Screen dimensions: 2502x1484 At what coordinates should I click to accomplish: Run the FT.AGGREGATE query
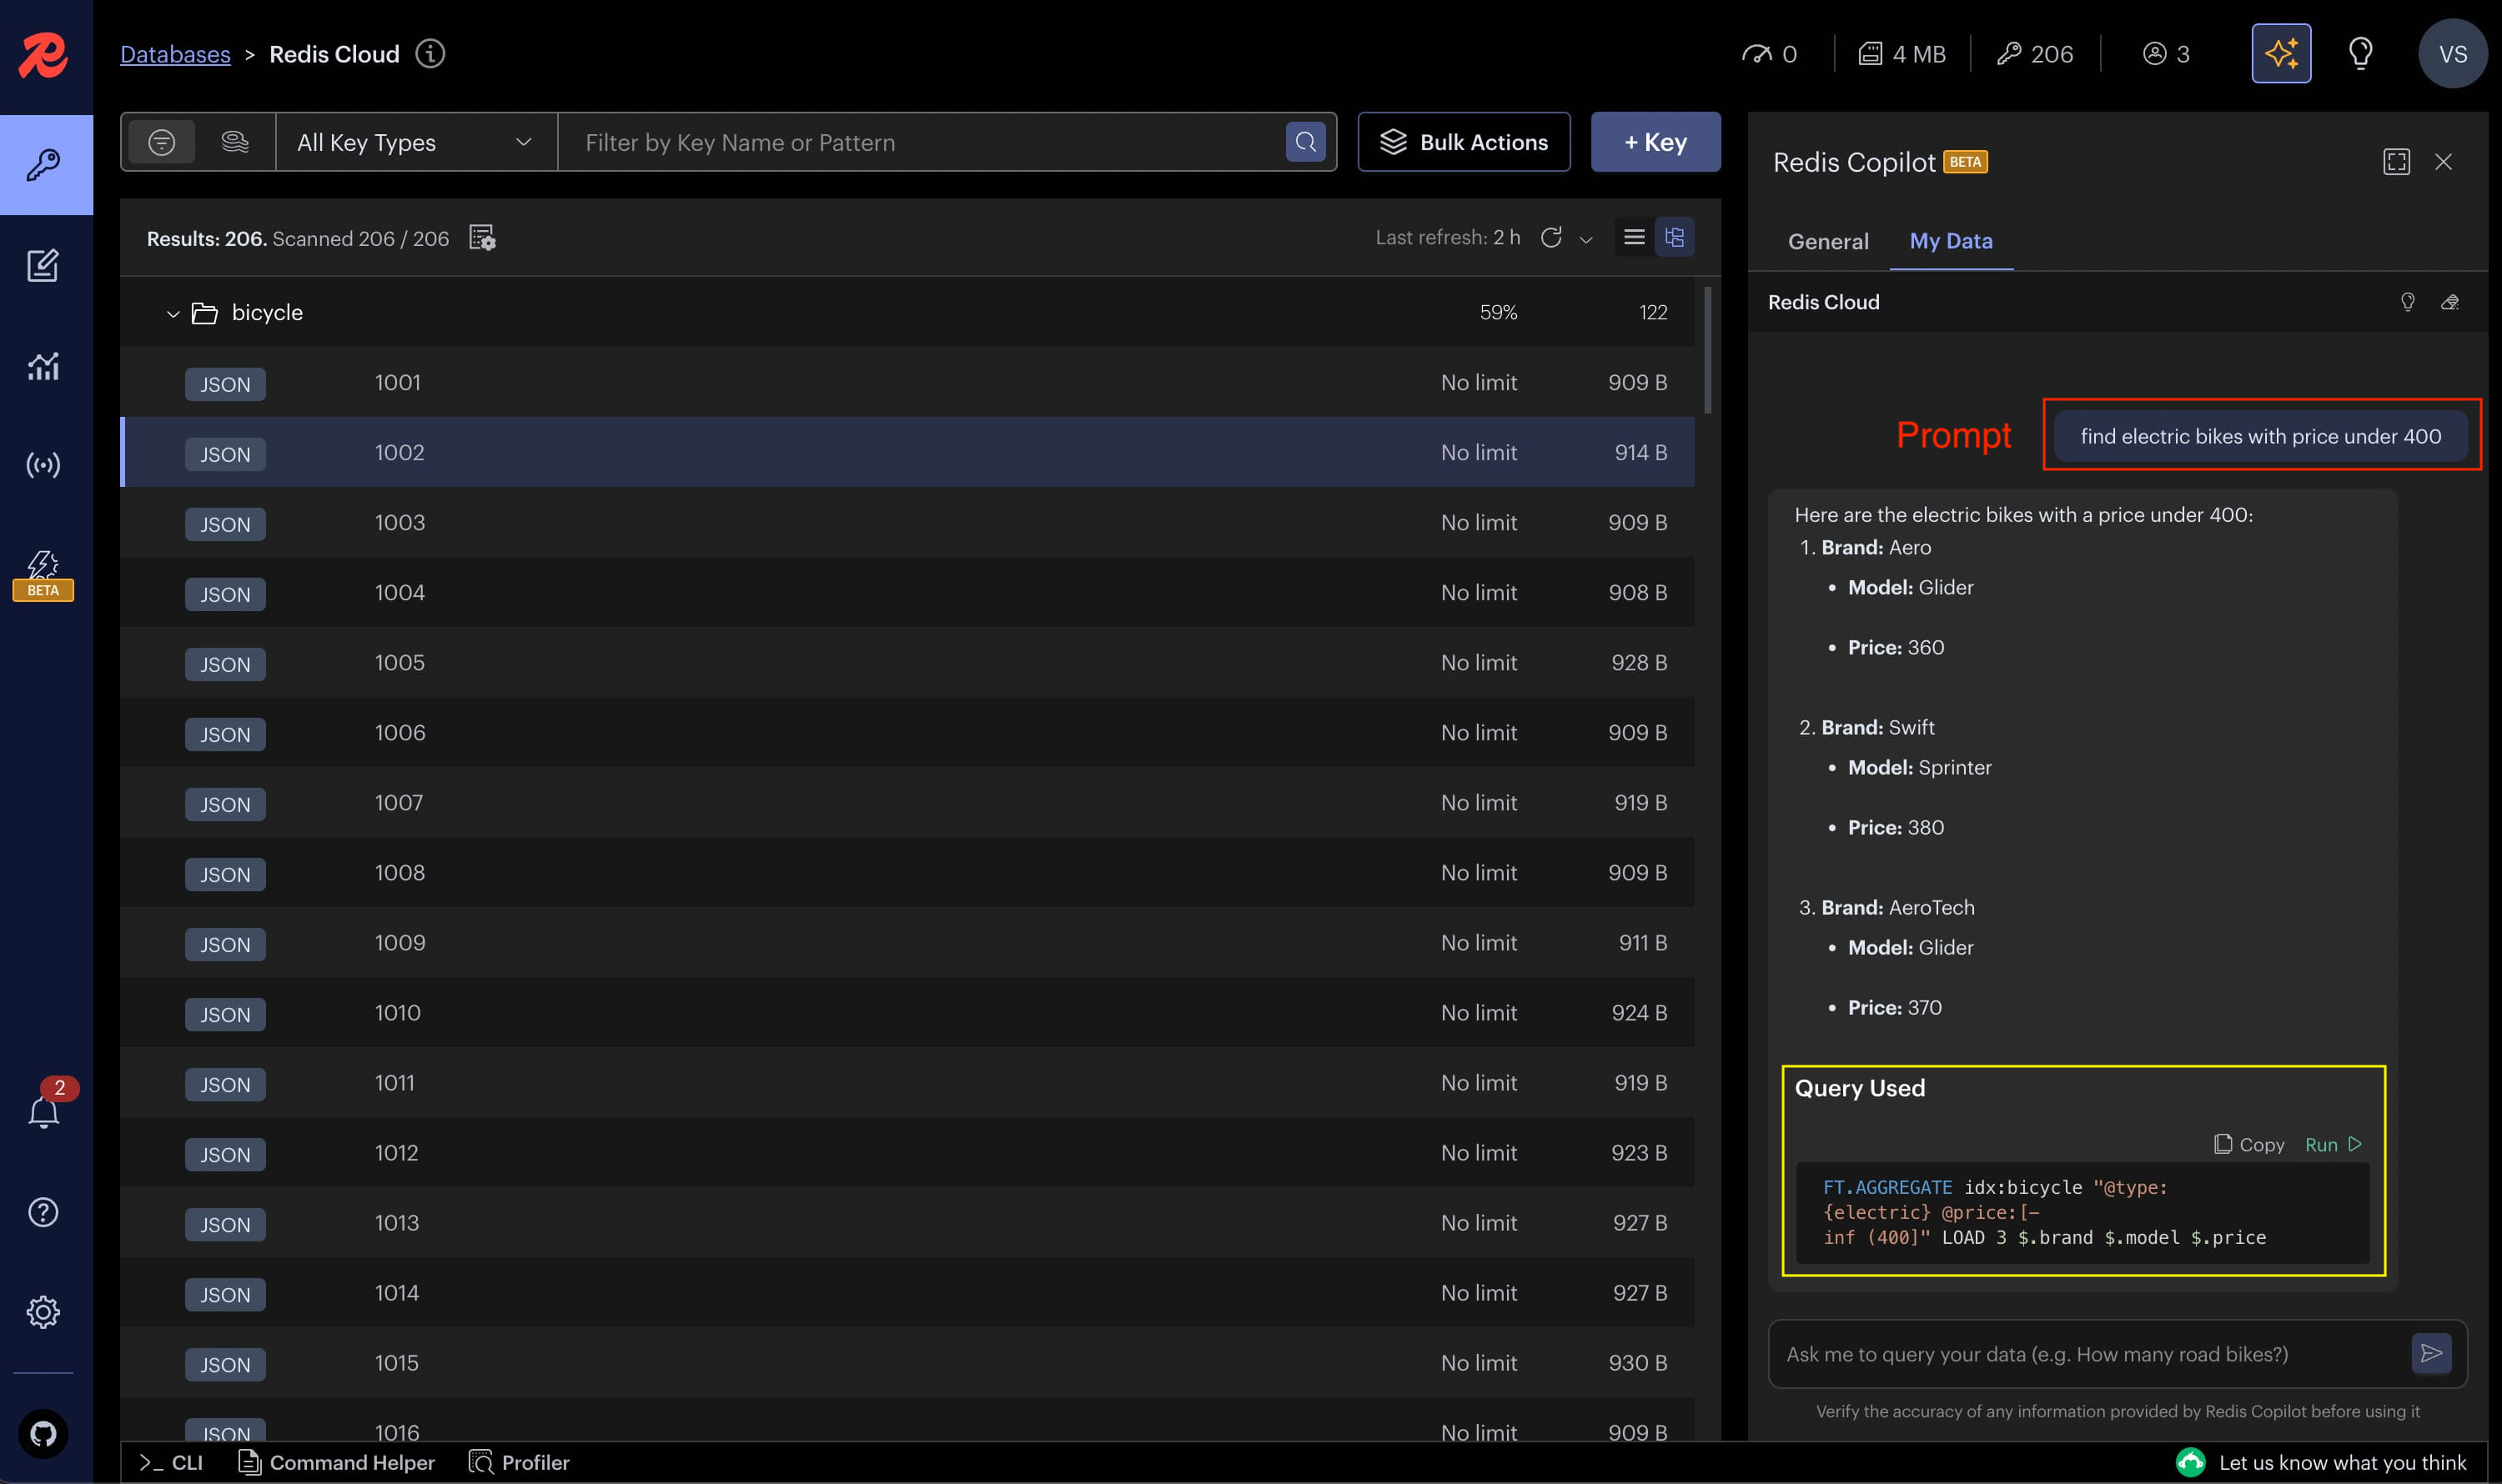pos(2333,1144)
